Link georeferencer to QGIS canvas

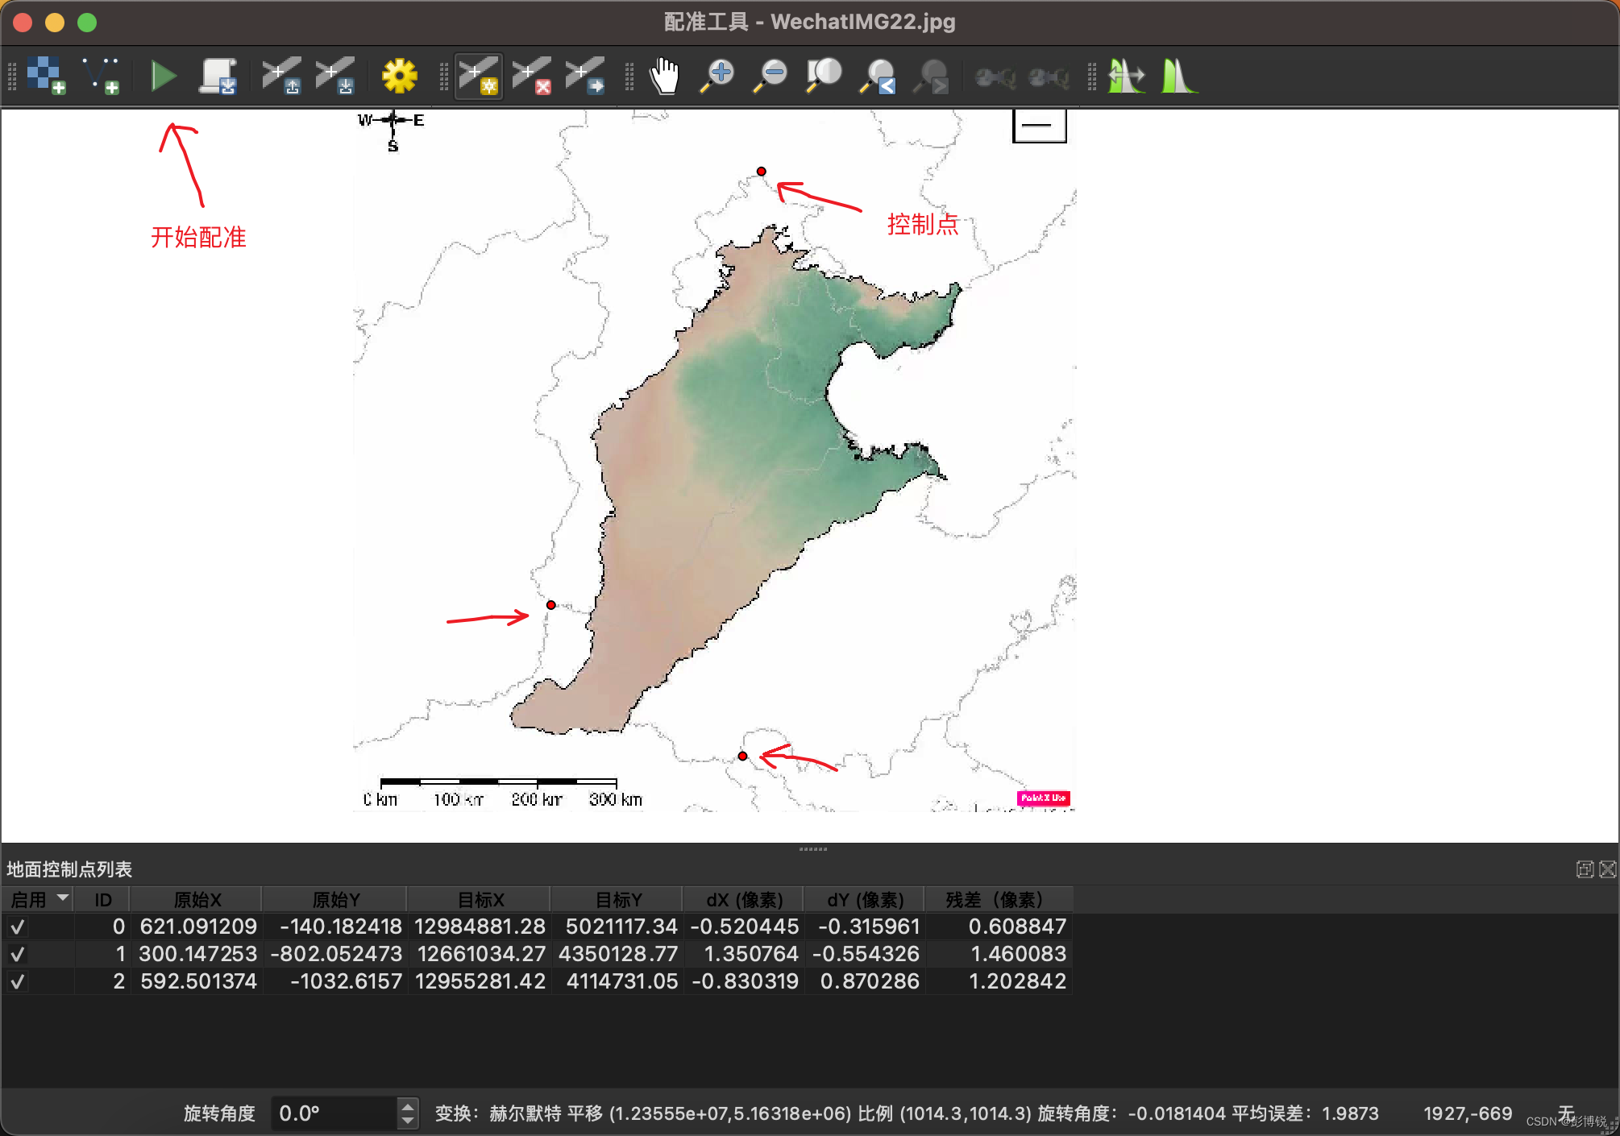995,77
